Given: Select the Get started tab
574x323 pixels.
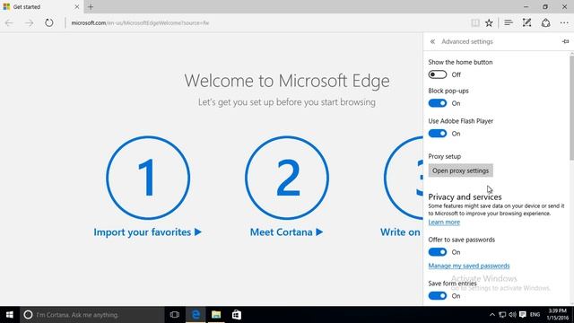Looking at the screenshot, I should [41, 6].
